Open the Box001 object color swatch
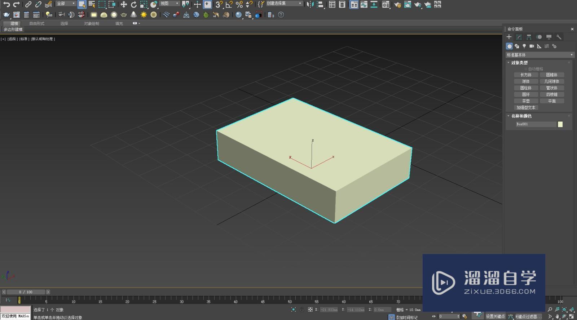The image size is (577, 320). pos(560,124)
